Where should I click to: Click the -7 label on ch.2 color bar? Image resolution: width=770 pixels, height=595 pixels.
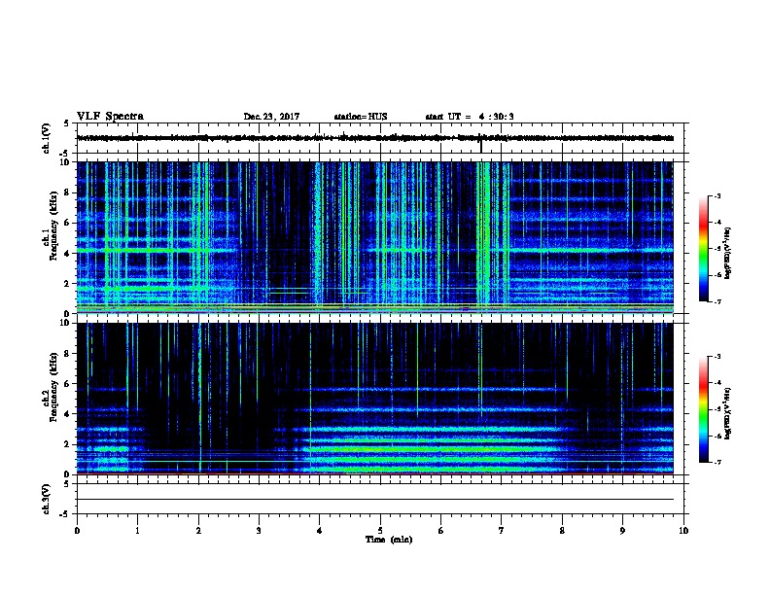pyautogui.click(x=717, y=462)
